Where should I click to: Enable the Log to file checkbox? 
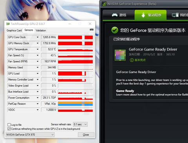tap(9, 125)
